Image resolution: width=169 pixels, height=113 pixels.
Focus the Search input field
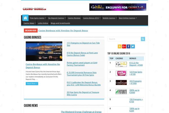[x=124, y=39]
